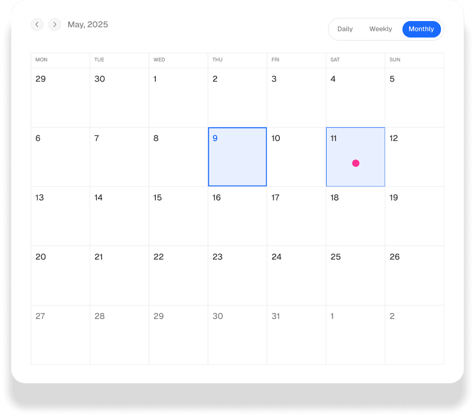Select the Monthly view button

pos(421,29)
